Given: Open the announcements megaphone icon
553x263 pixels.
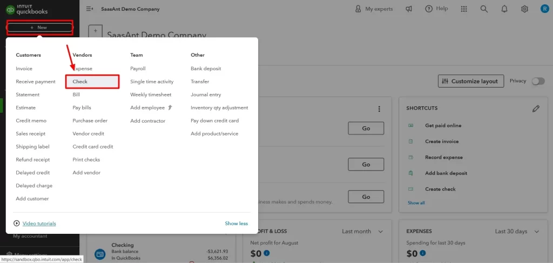Looking at the screenshot, I should pos(409,9).
